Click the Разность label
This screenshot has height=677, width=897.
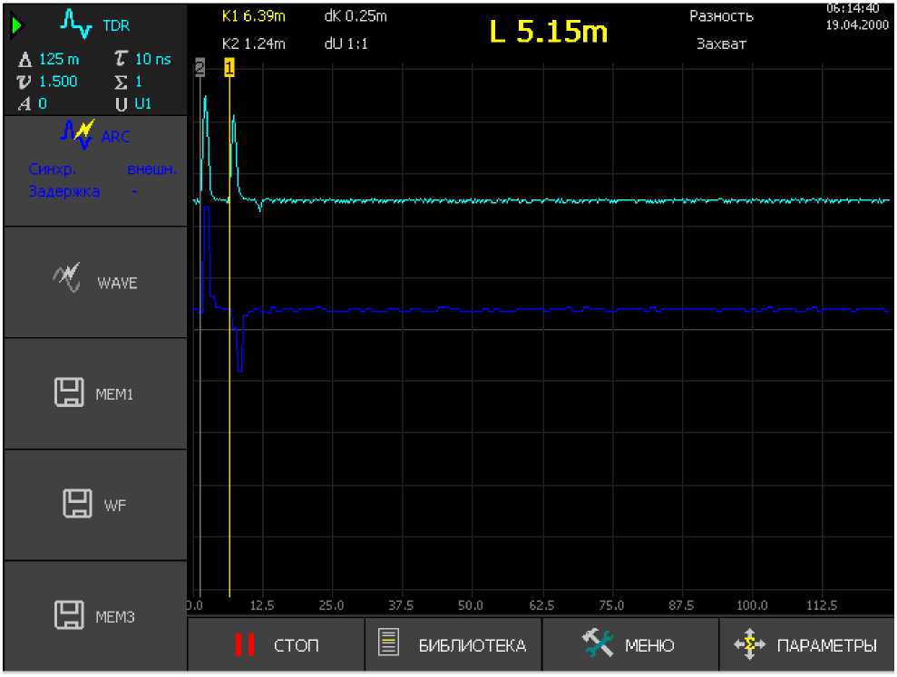click(721, 16)
